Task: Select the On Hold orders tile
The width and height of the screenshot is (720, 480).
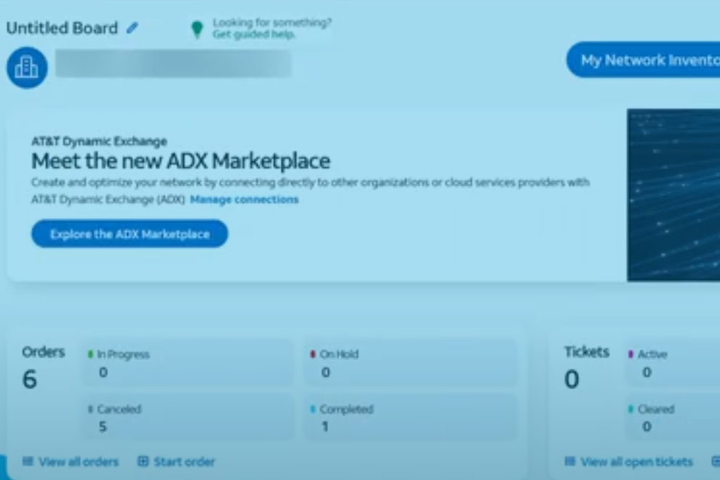Action: (x=410, y=363)
